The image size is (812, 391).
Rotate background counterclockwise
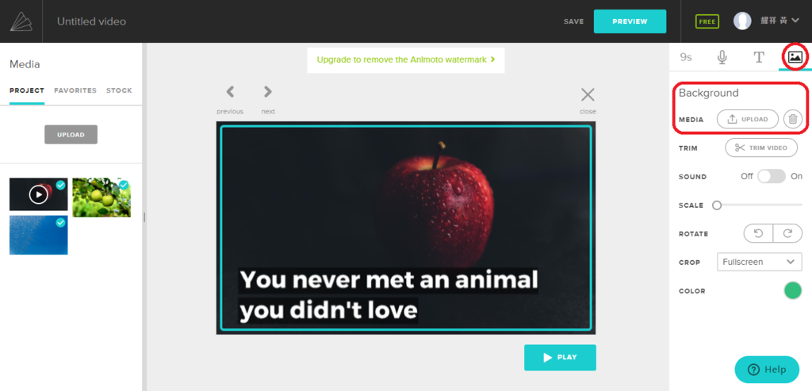tap(759, 233)
